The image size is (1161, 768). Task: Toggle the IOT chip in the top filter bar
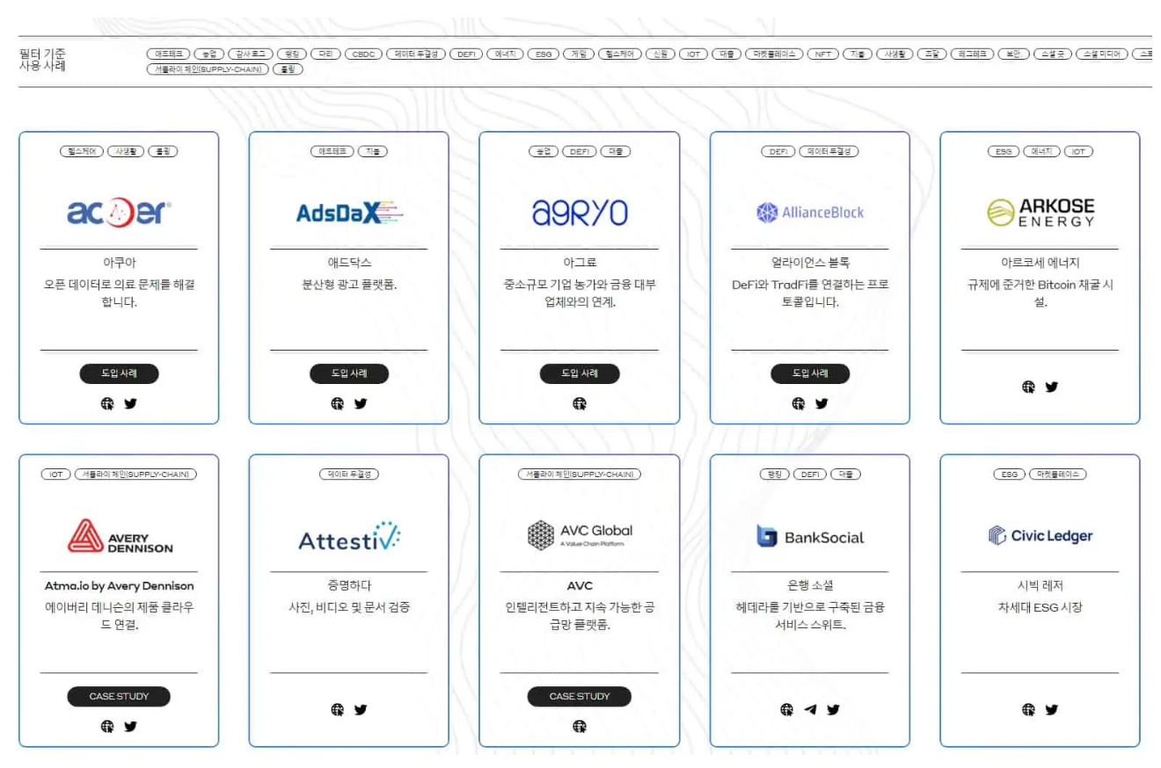pyautogui.click(x=693, y=54)
